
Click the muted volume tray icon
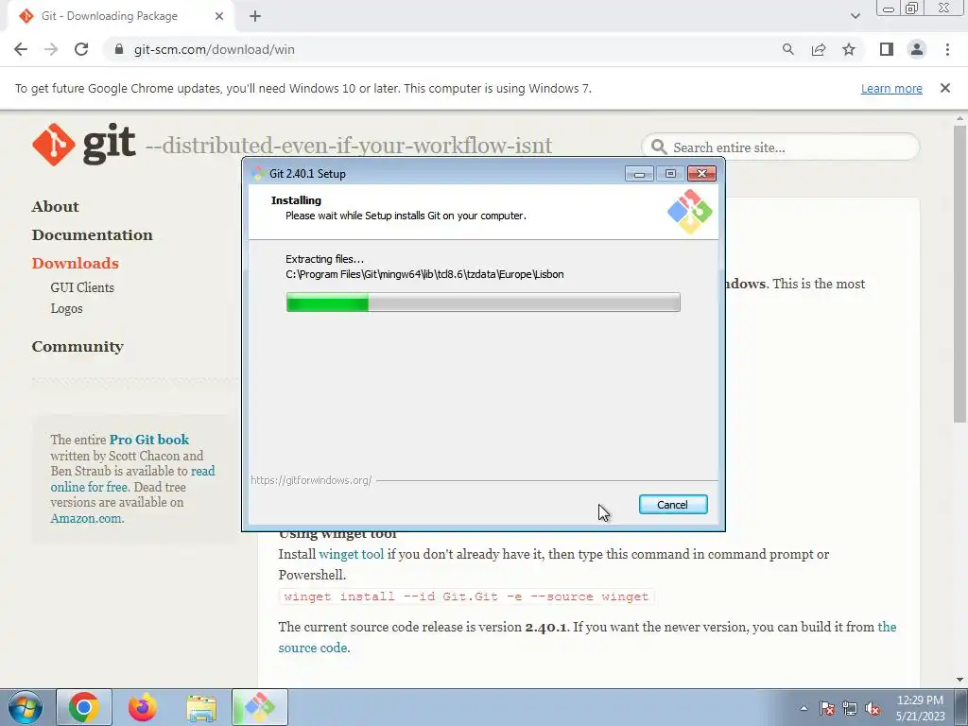(873, 708)
